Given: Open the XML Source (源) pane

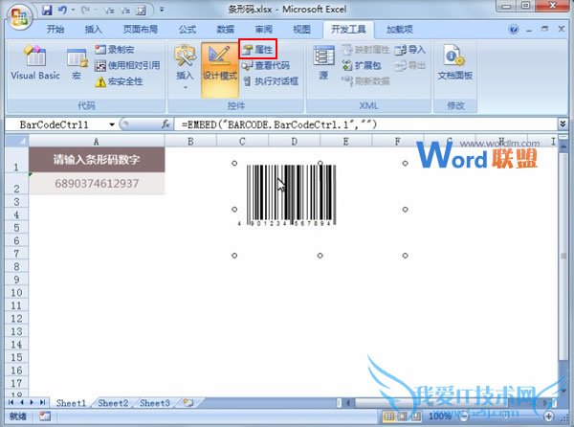Looking at the screenshot, I should click(x=323, y=62).
